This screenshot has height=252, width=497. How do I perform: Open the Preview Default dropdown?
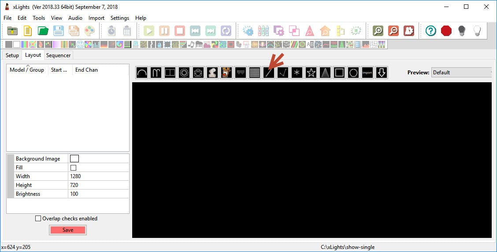[x=461, y=73]
